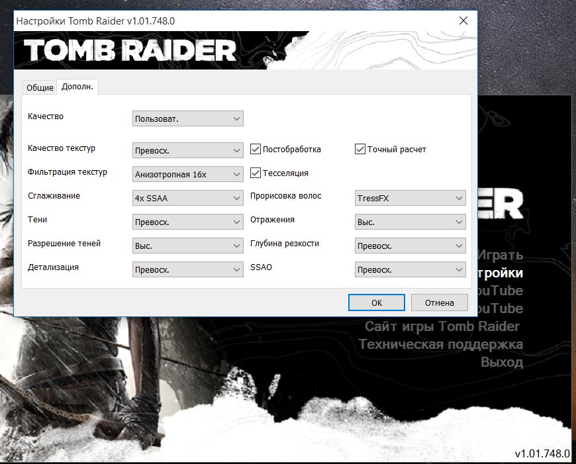
Task: Open the Прорисовка волос TressFX dropdown
Action: (x=410, y=198)
